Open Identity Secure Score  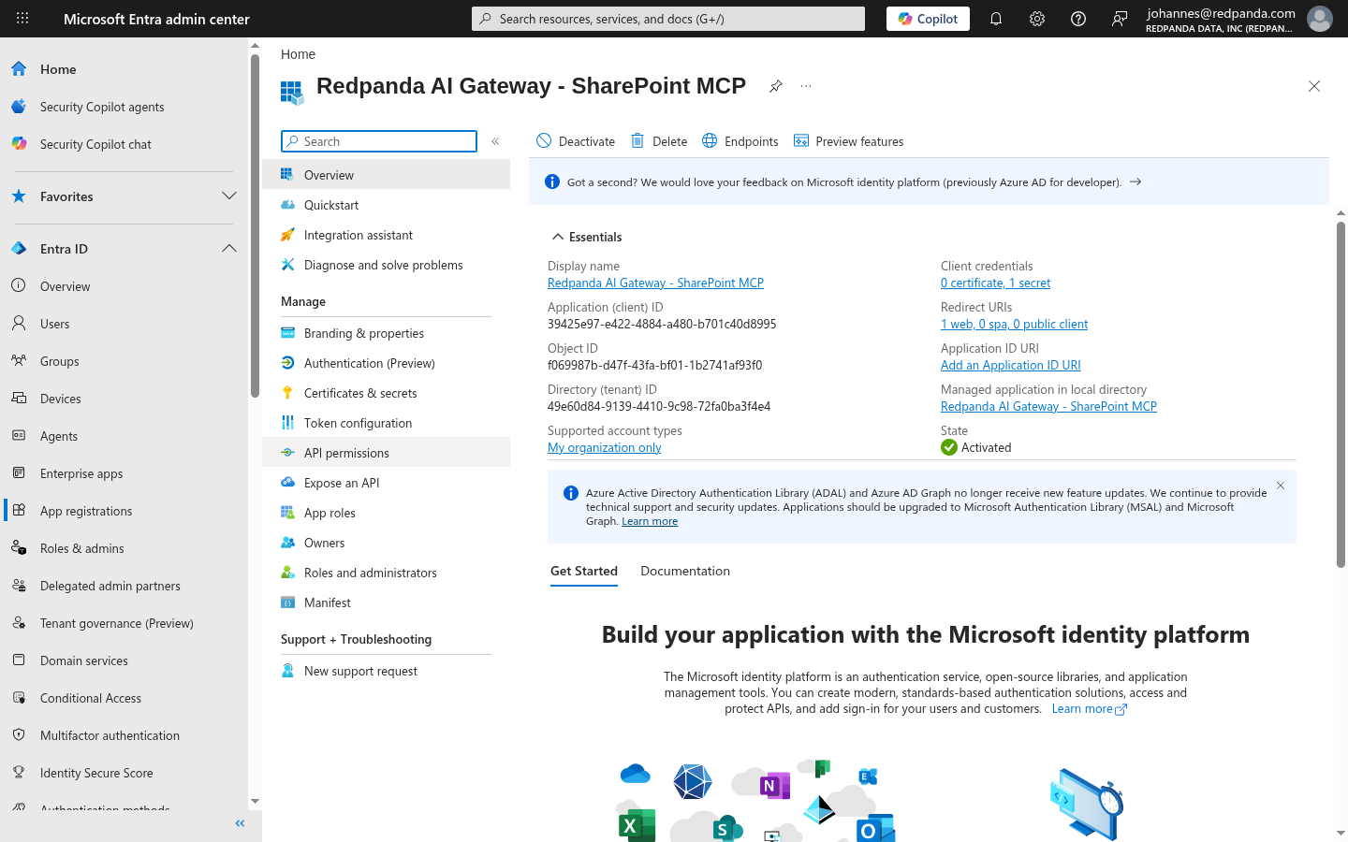[124, 773]
